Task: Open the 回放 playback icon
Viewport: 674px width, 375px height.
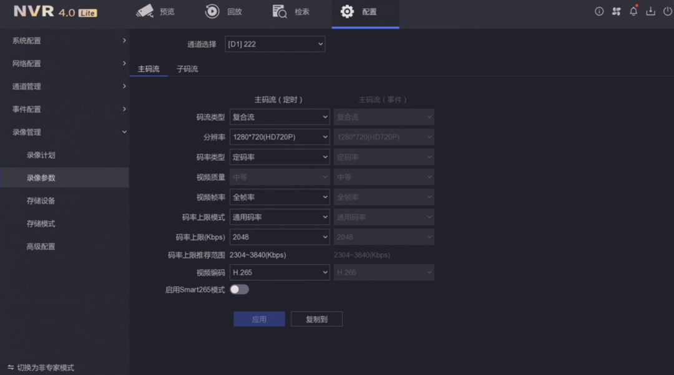Action: 212,11
